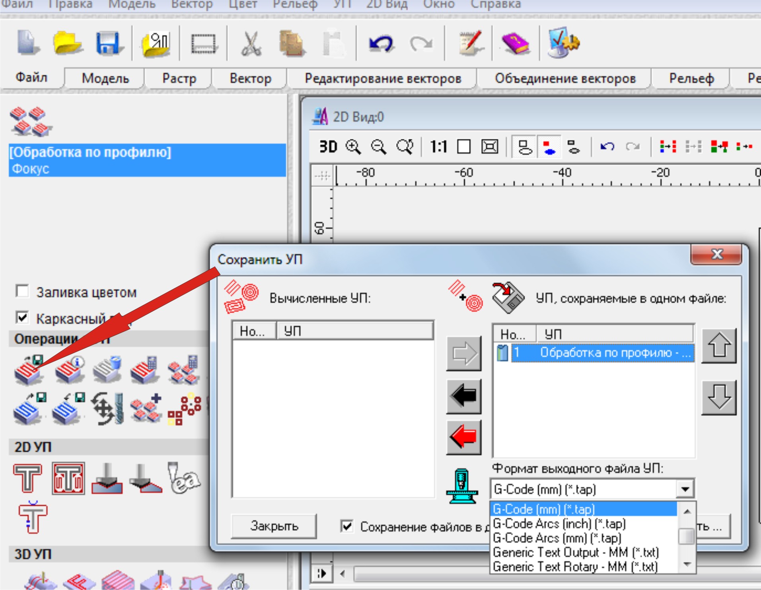Viewport: 761px width, 590px height.
Task: Expand the output file format dropdown
Action: pyautogui.click(x=685, y=489)
